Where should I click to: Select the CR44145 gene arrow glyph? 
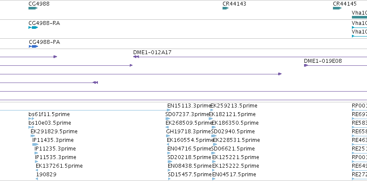[x=337, y=8]
